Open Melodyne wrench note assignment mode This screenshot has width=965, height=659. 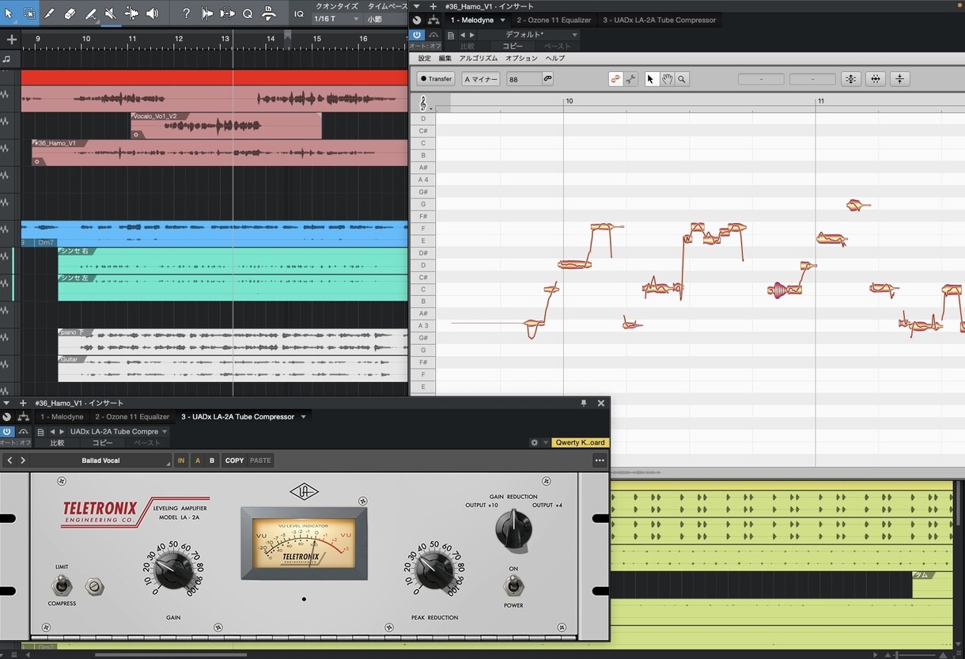(630, 79)
